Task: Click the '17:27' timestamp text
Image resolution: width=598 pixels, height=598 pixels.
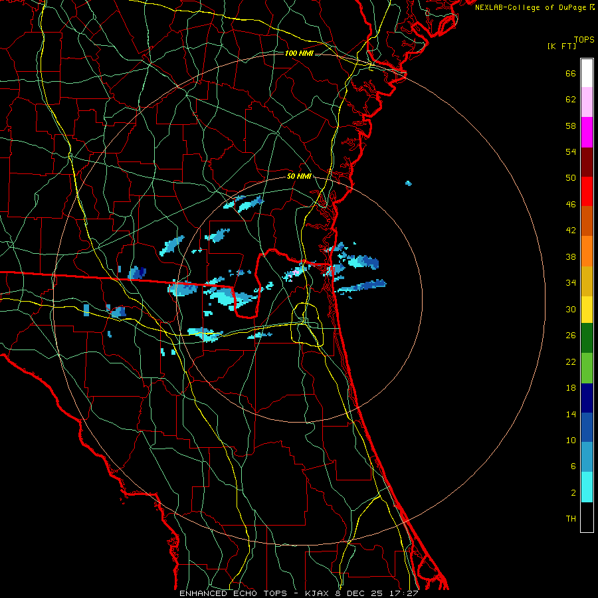Action: click(403, 593)
